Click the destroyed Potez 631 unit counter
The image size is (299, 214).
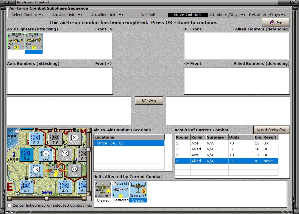click(x=121, y=190)
